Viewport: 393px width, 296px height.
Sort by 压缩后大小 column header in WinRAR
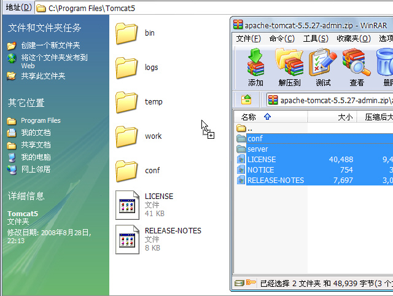click(375, 117)
